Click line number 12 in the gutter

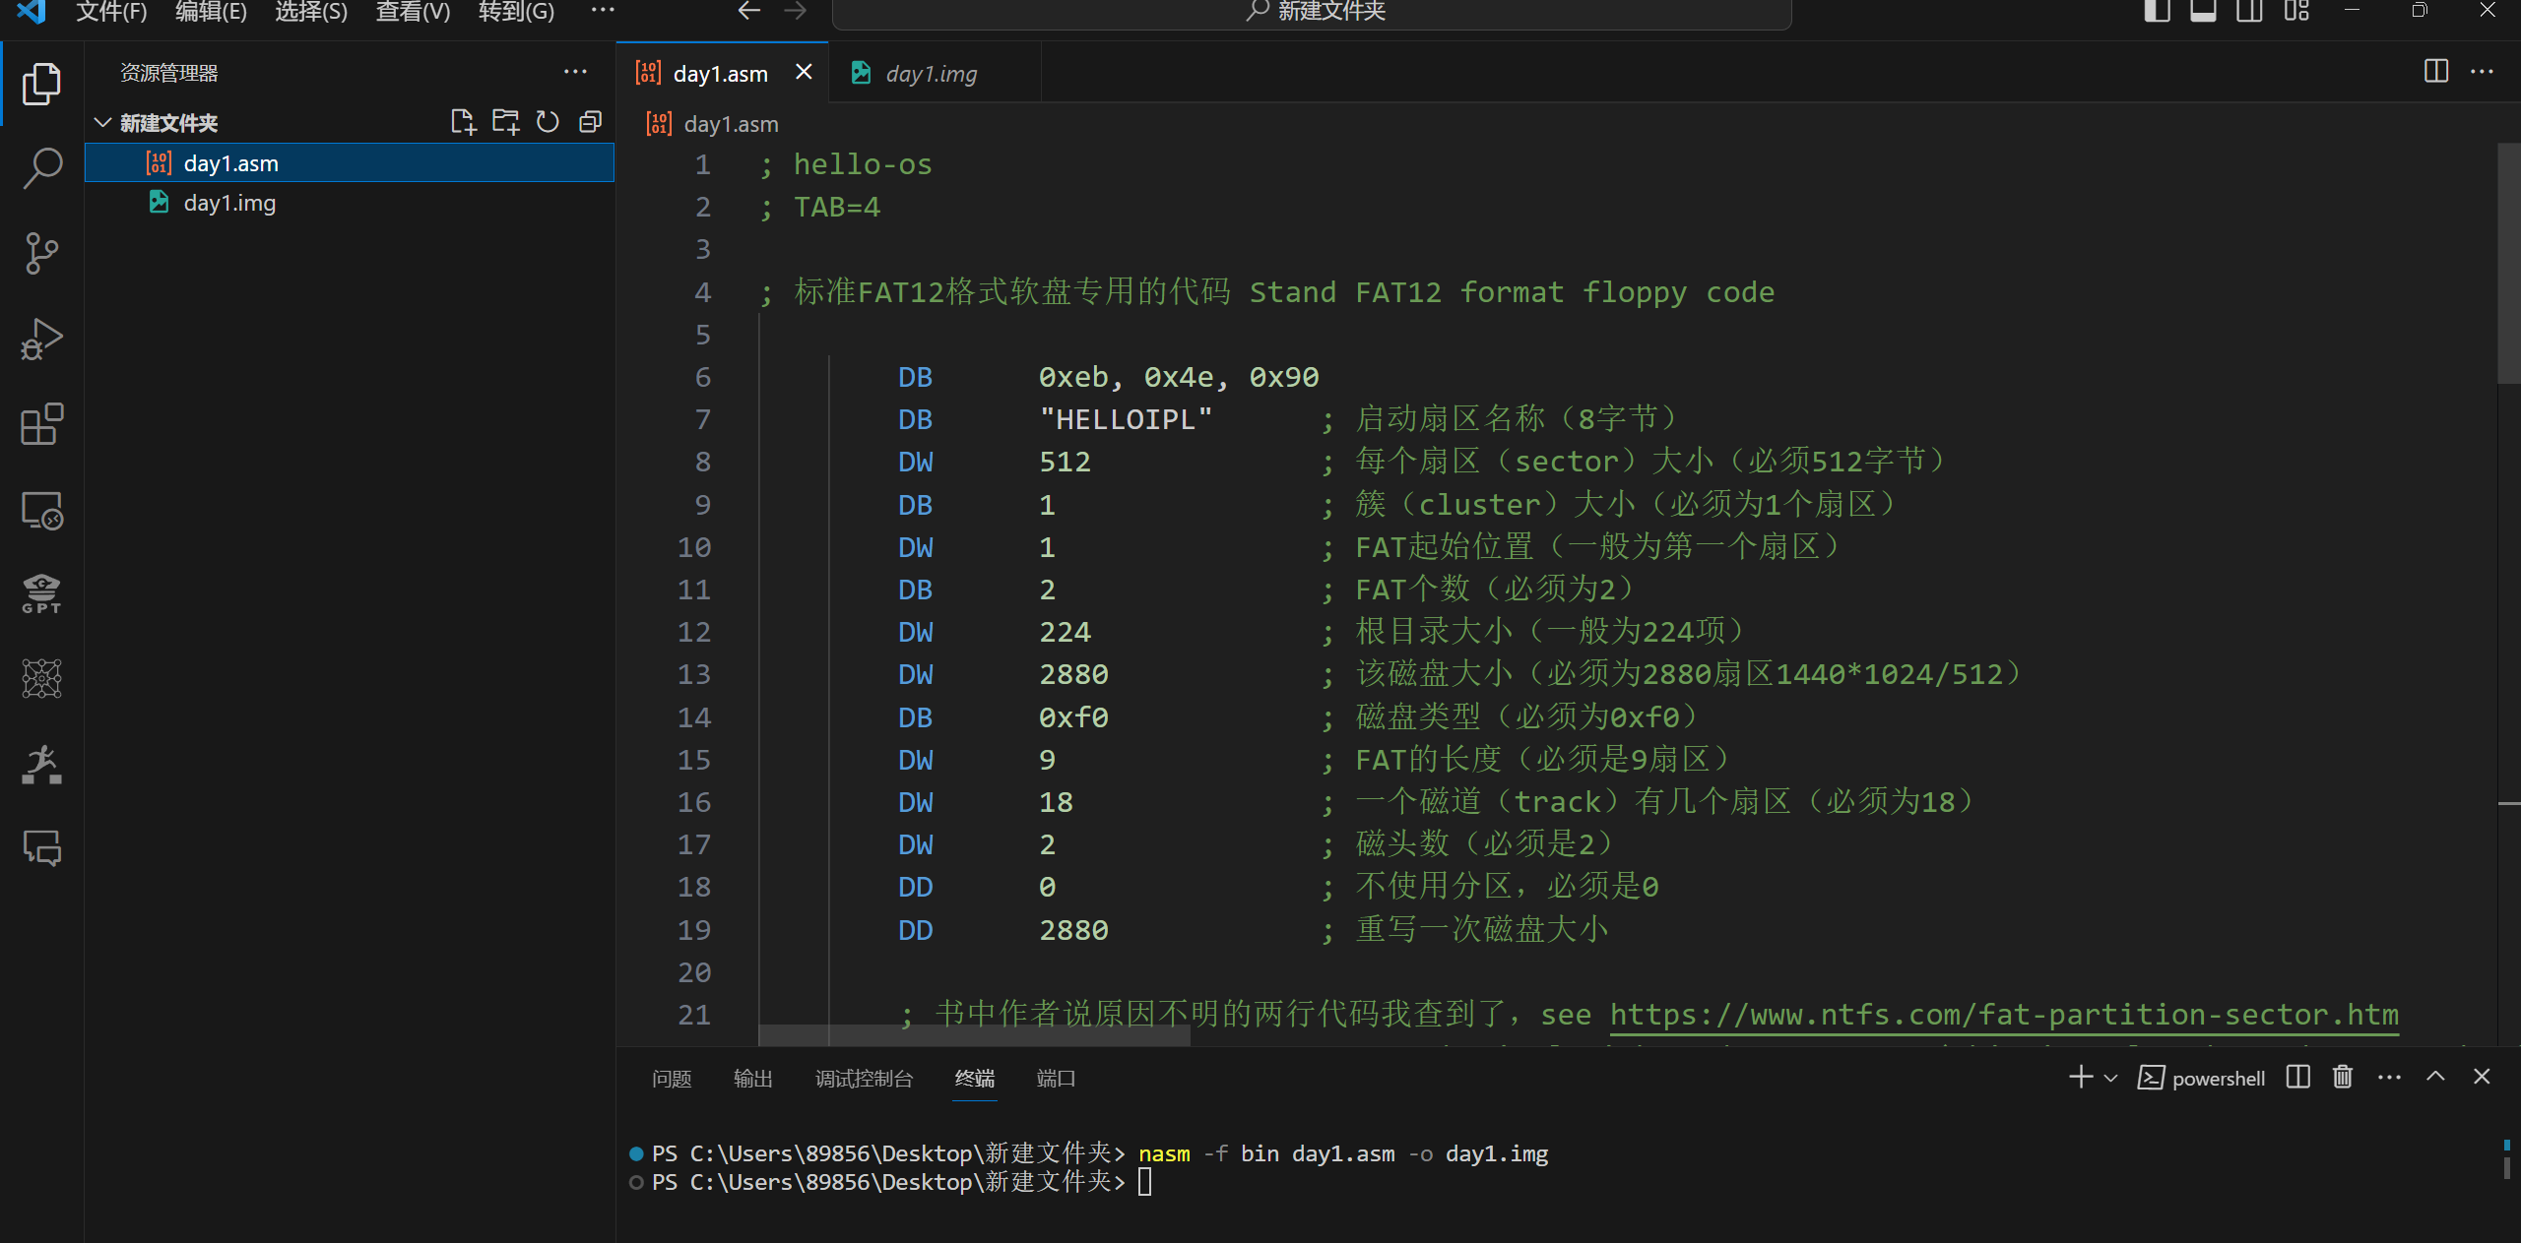(693, 632)
